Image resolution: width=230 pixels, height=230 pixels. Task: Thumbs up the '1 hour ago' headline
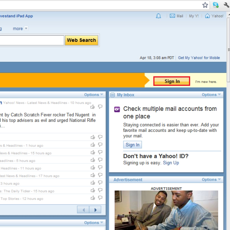[x=93, y=145]
